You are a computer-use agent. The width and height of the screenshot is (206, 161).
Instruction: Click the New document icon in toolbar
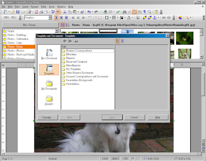tap(5, 12)
